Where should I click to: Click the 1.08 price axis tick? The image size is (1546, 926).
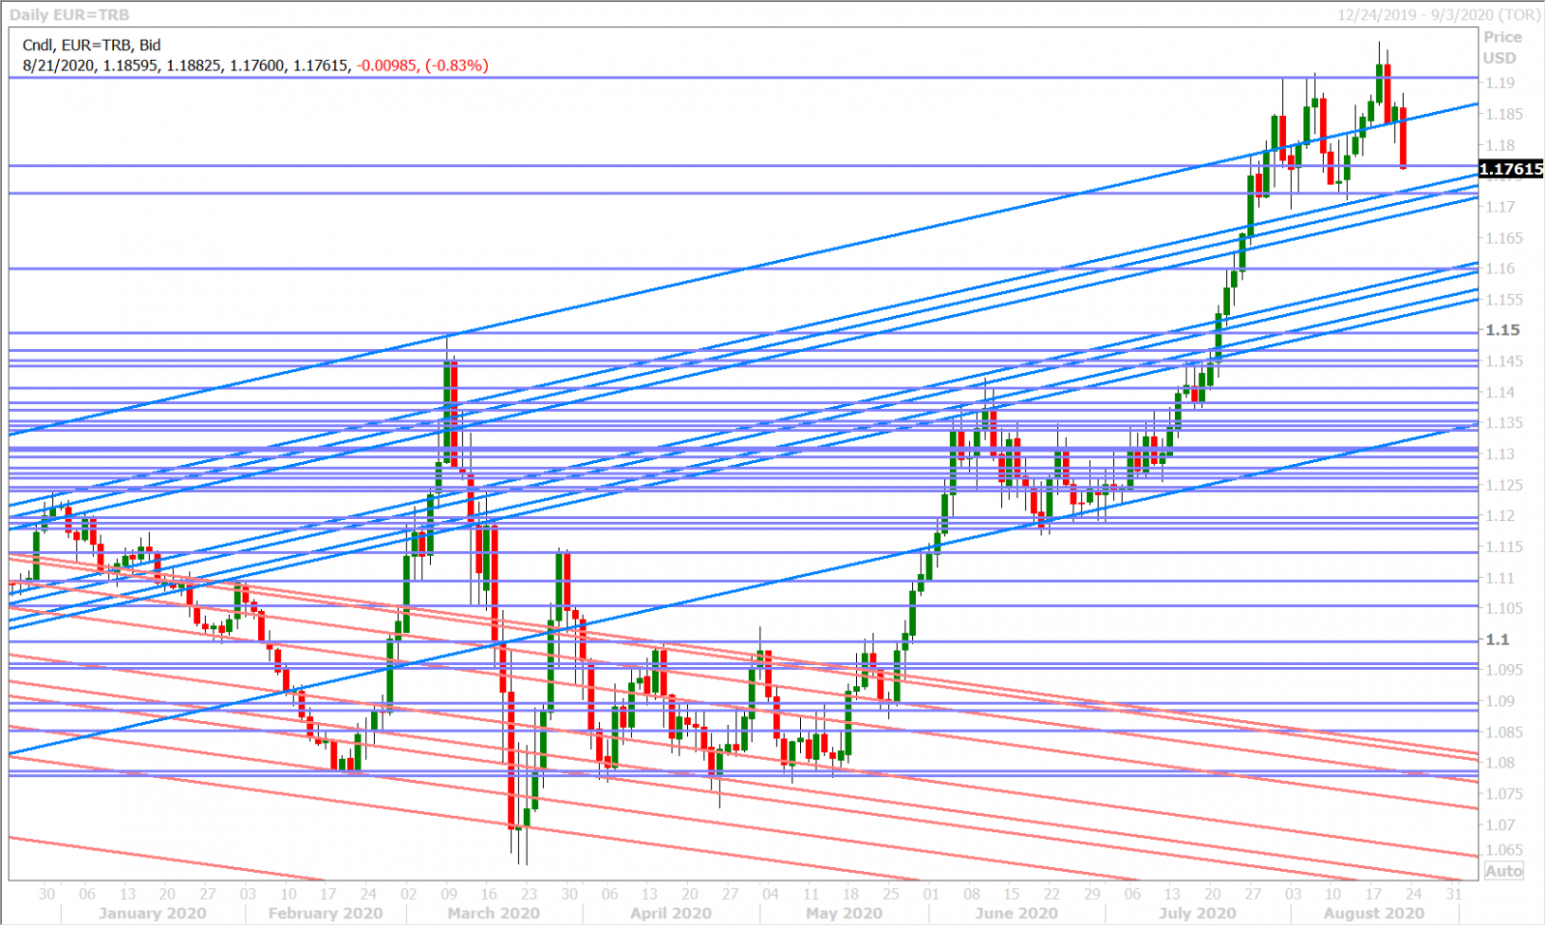pyautogui.click(x=1499, y=763)
